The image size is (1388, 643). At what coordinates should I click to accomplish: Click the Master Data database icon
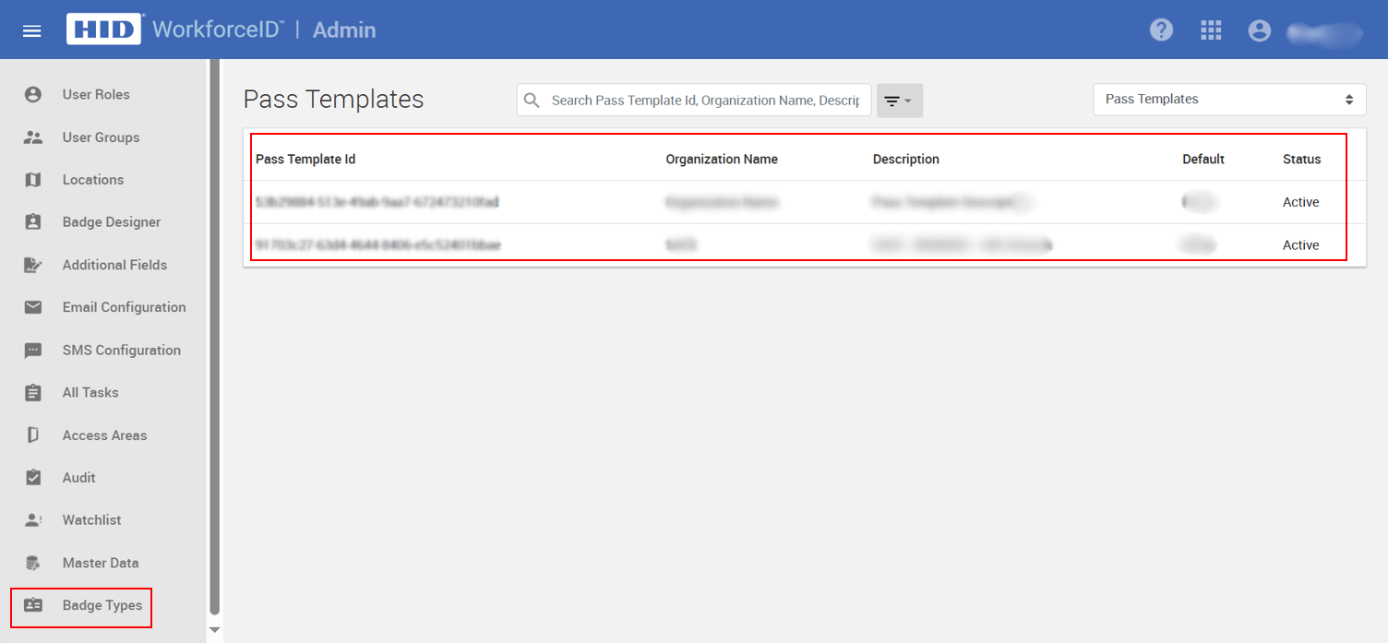click(33, 563)
